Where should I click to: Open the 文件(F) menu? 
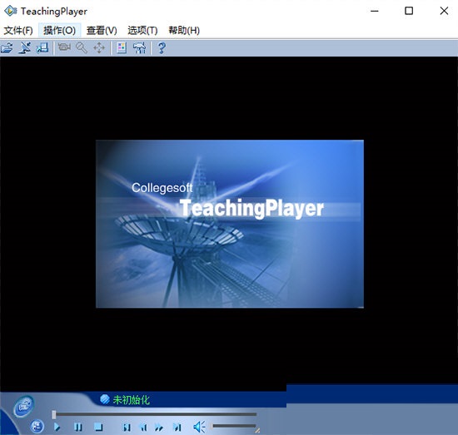[x=18, y=30]
